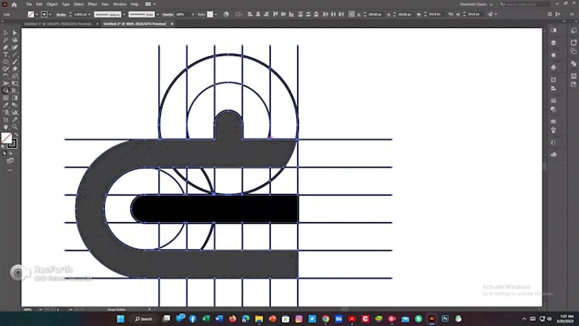The width and height of the screenshot is (579, 326).
Task: Open the Window menu
Action: (x=120, y=4)
